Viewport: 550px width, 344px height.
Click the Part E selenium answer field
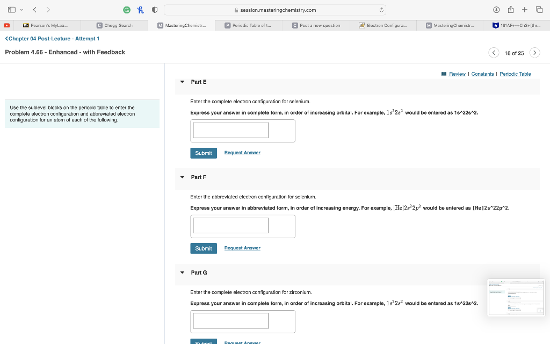pos(231,130)
